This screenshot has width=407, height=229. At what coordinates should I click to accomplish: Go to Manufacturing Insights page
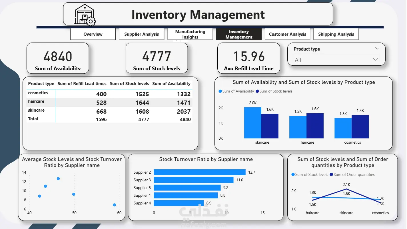[190, 34]
